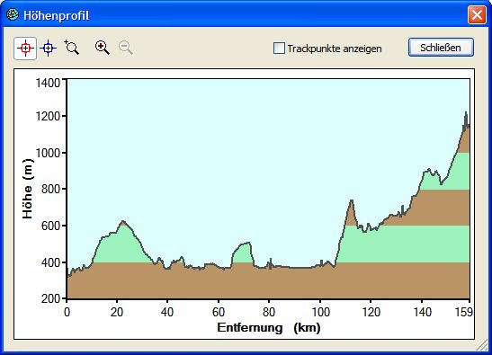This screenshot has height=355, width=492.
Task: Click the profile peak near km 112
Action: coord(352,200)
